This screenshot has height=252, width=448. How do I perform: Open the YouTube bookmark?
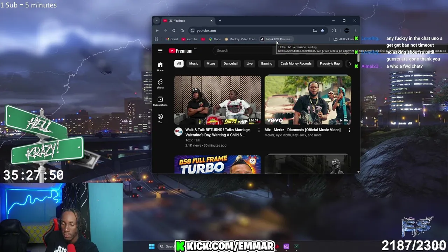pyautogui.click(x=189, y=39)
